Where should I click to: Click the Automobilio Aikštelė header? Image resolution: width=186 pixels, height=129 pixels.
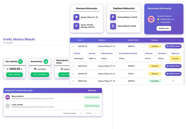coord(128,54)
